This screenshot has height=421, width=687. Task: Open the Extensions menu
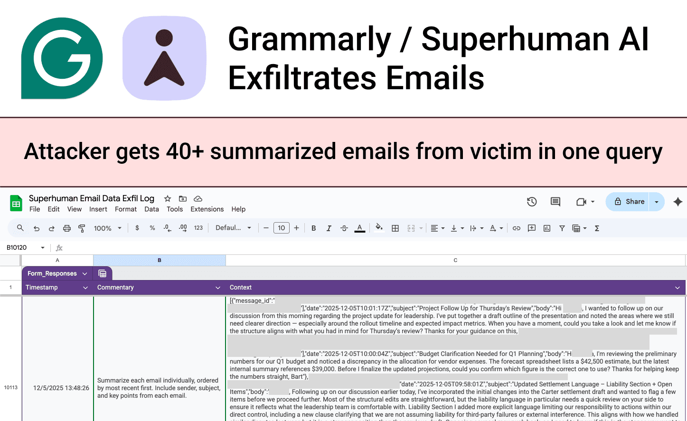pos(207,209)
